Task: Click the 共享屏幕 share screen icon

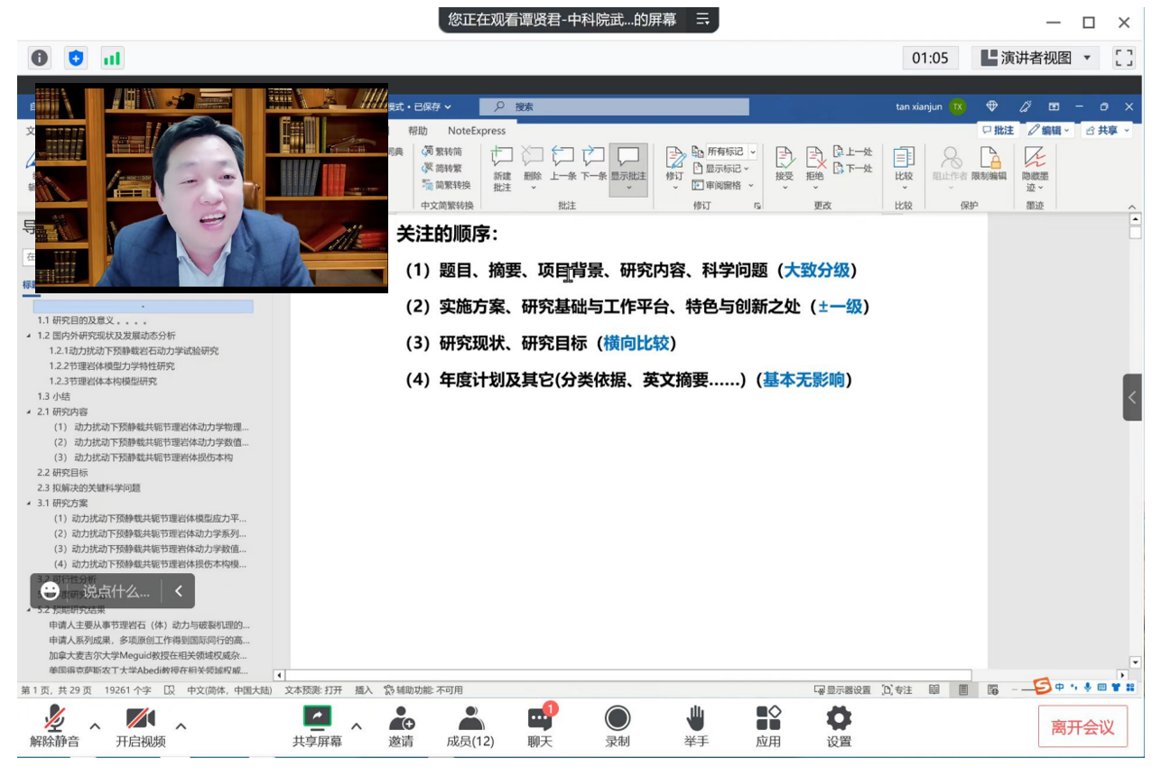Action: coord(317,718)
